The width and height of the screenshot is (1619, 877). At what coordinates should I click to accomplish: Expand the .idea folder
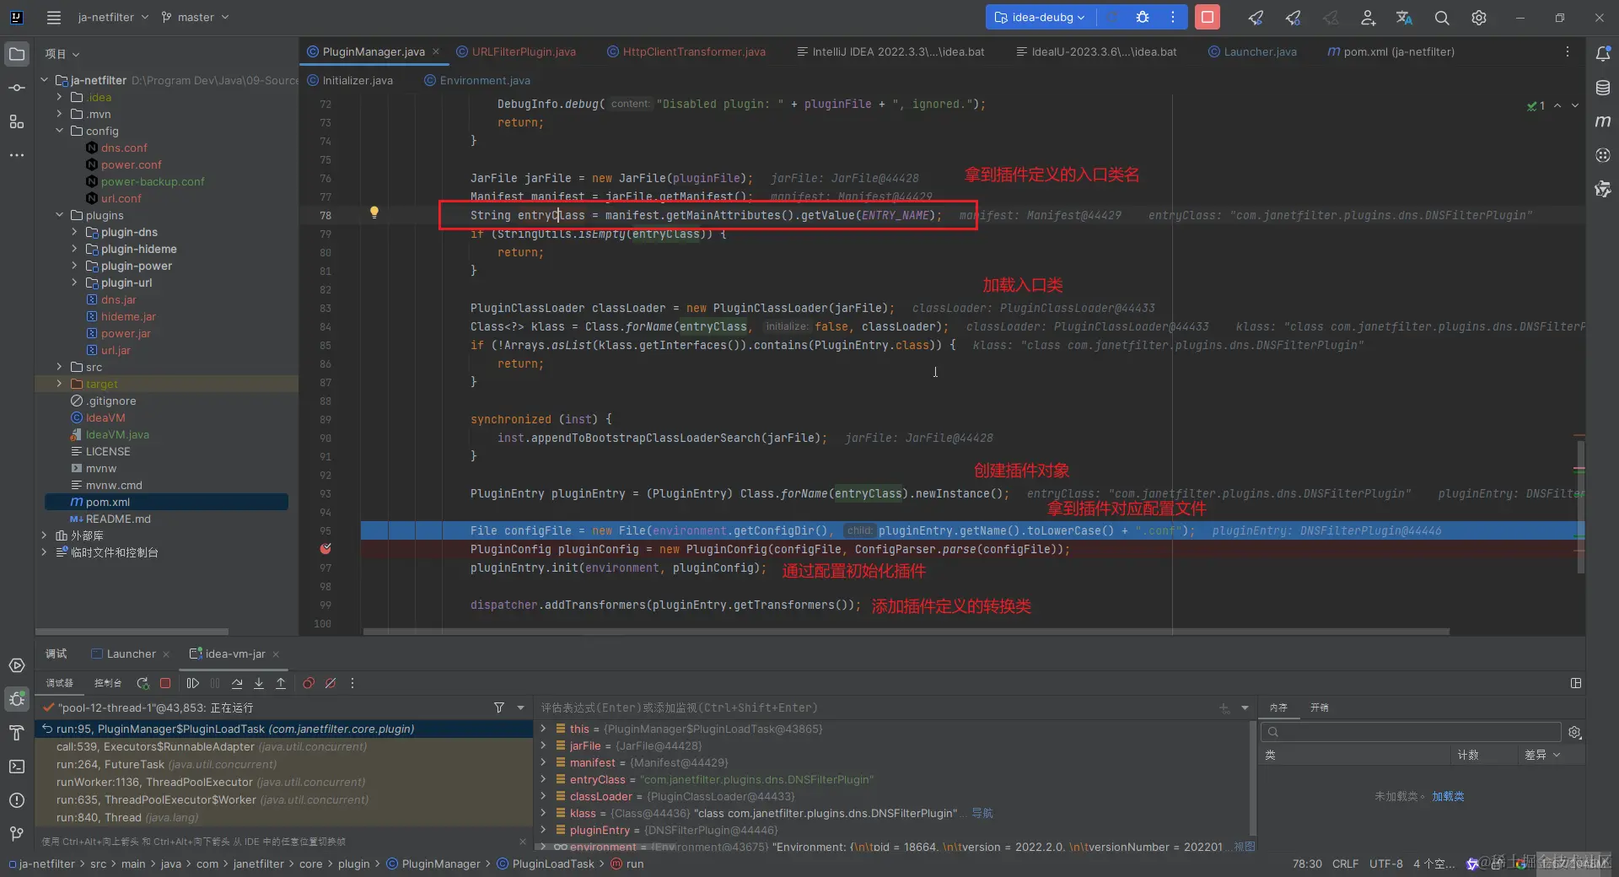(x=59, y=97)
